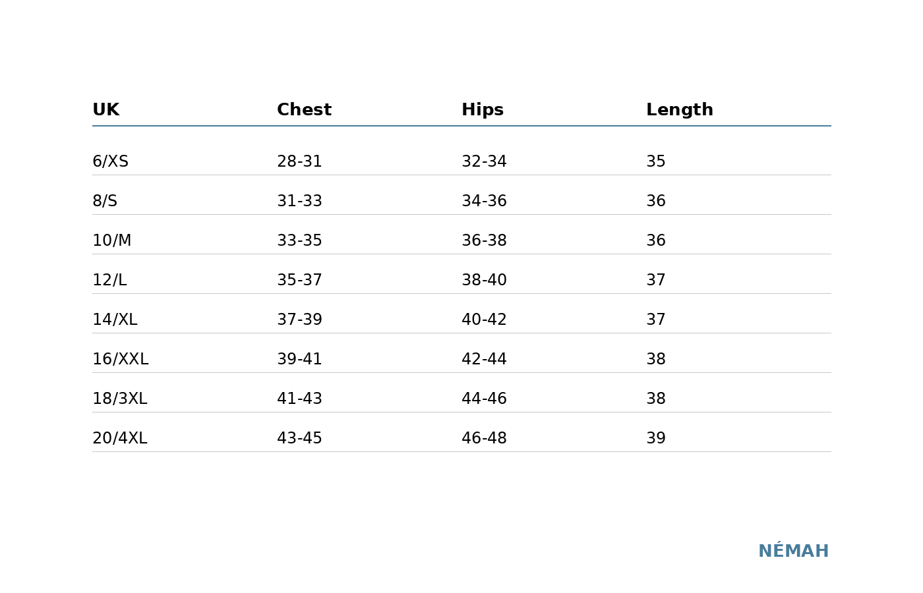This screenshot has height=593, width=923.
Task: Click chest value 35-37 for 12/L
Action: (299, 280)
